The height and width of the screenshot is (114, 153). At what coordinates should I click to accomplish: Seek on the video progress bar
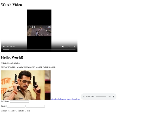point(39,50)
